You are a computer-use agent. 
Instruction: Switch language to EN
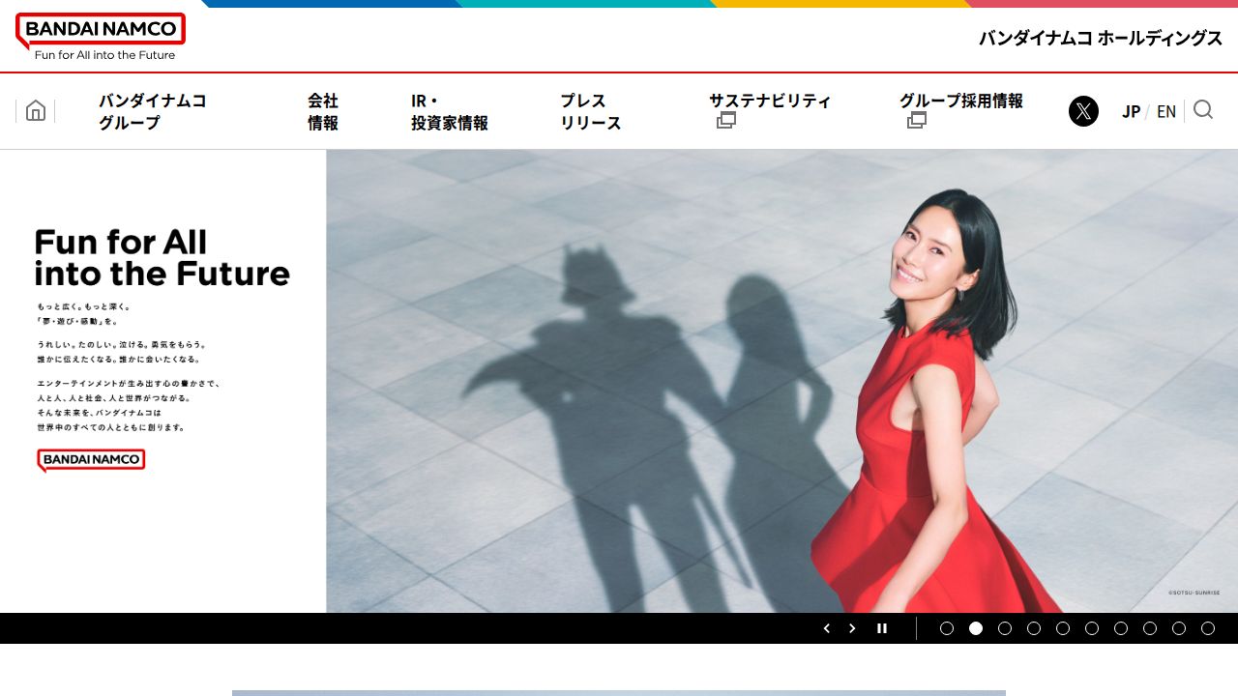tap(1166, 111)
